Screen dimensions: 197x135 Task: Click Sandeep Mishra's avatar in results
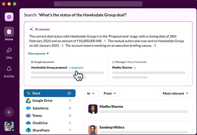[x=93, y=130]
